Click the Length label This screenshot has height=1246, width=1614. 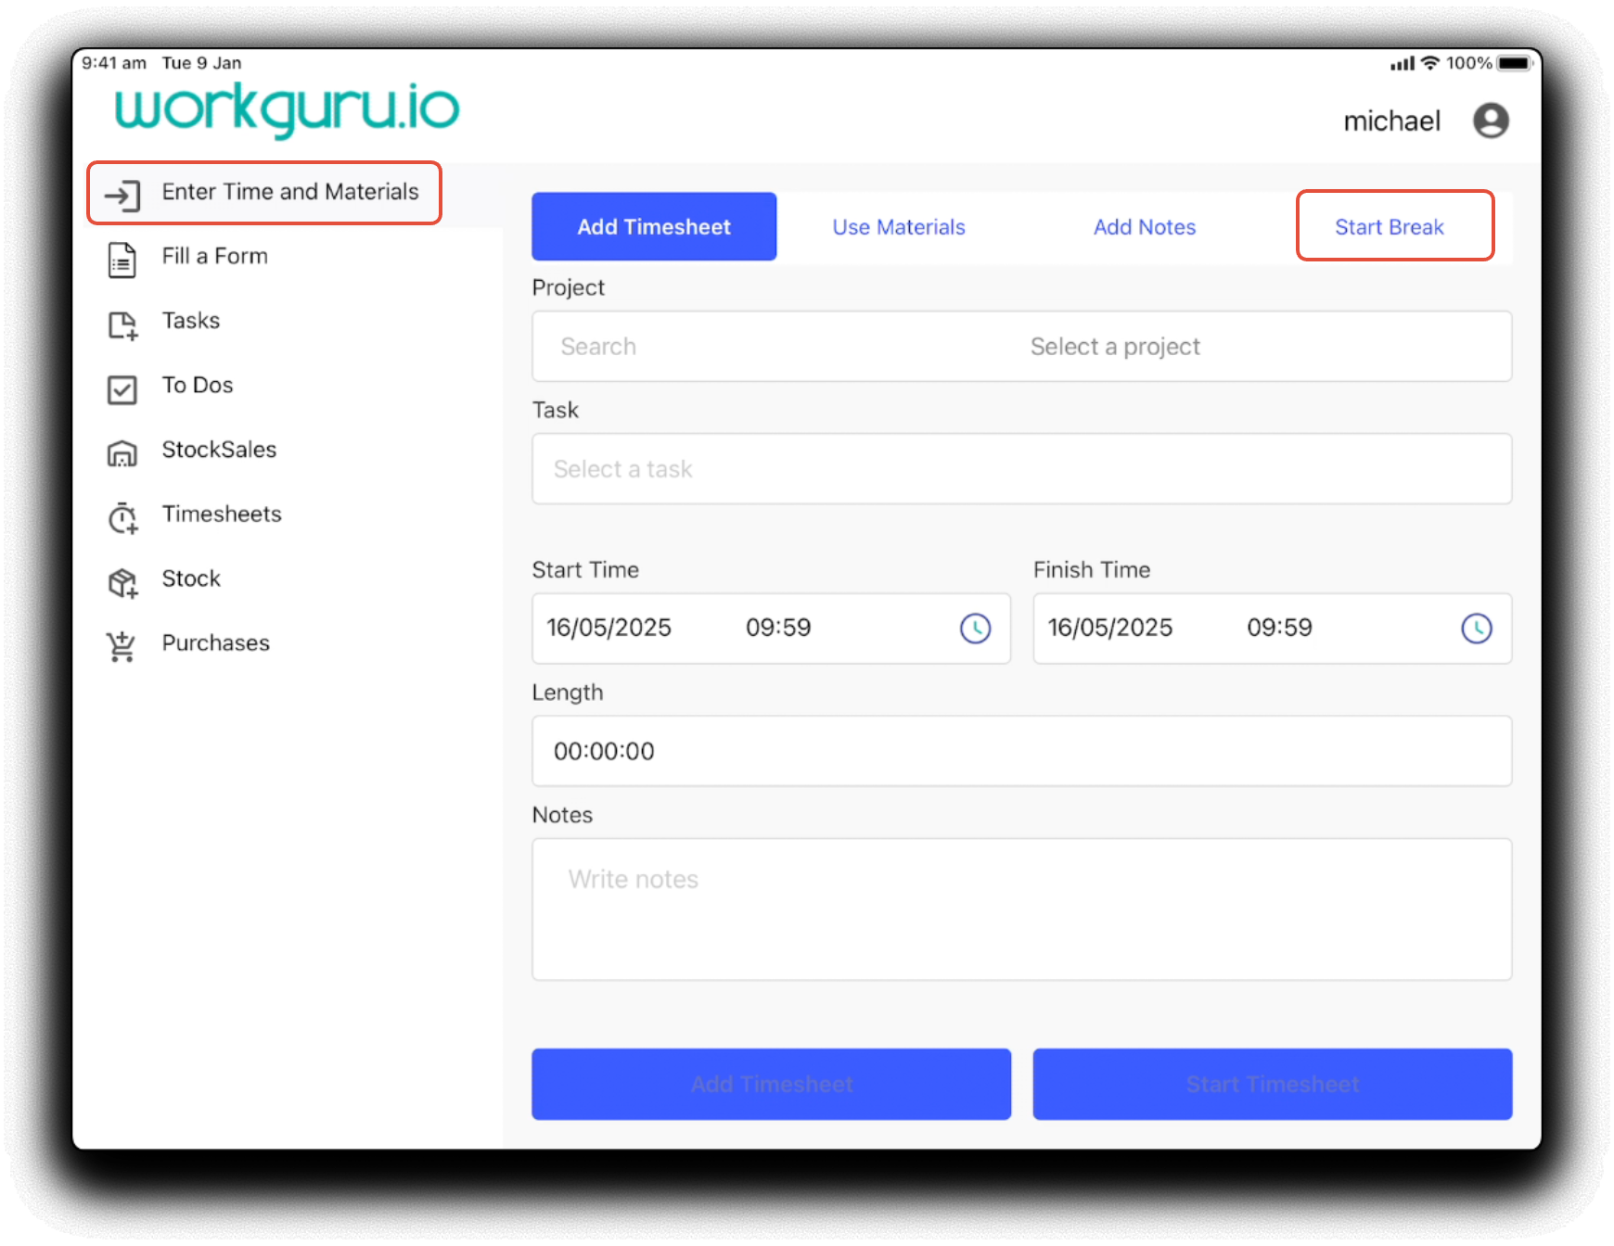(567, 693)
